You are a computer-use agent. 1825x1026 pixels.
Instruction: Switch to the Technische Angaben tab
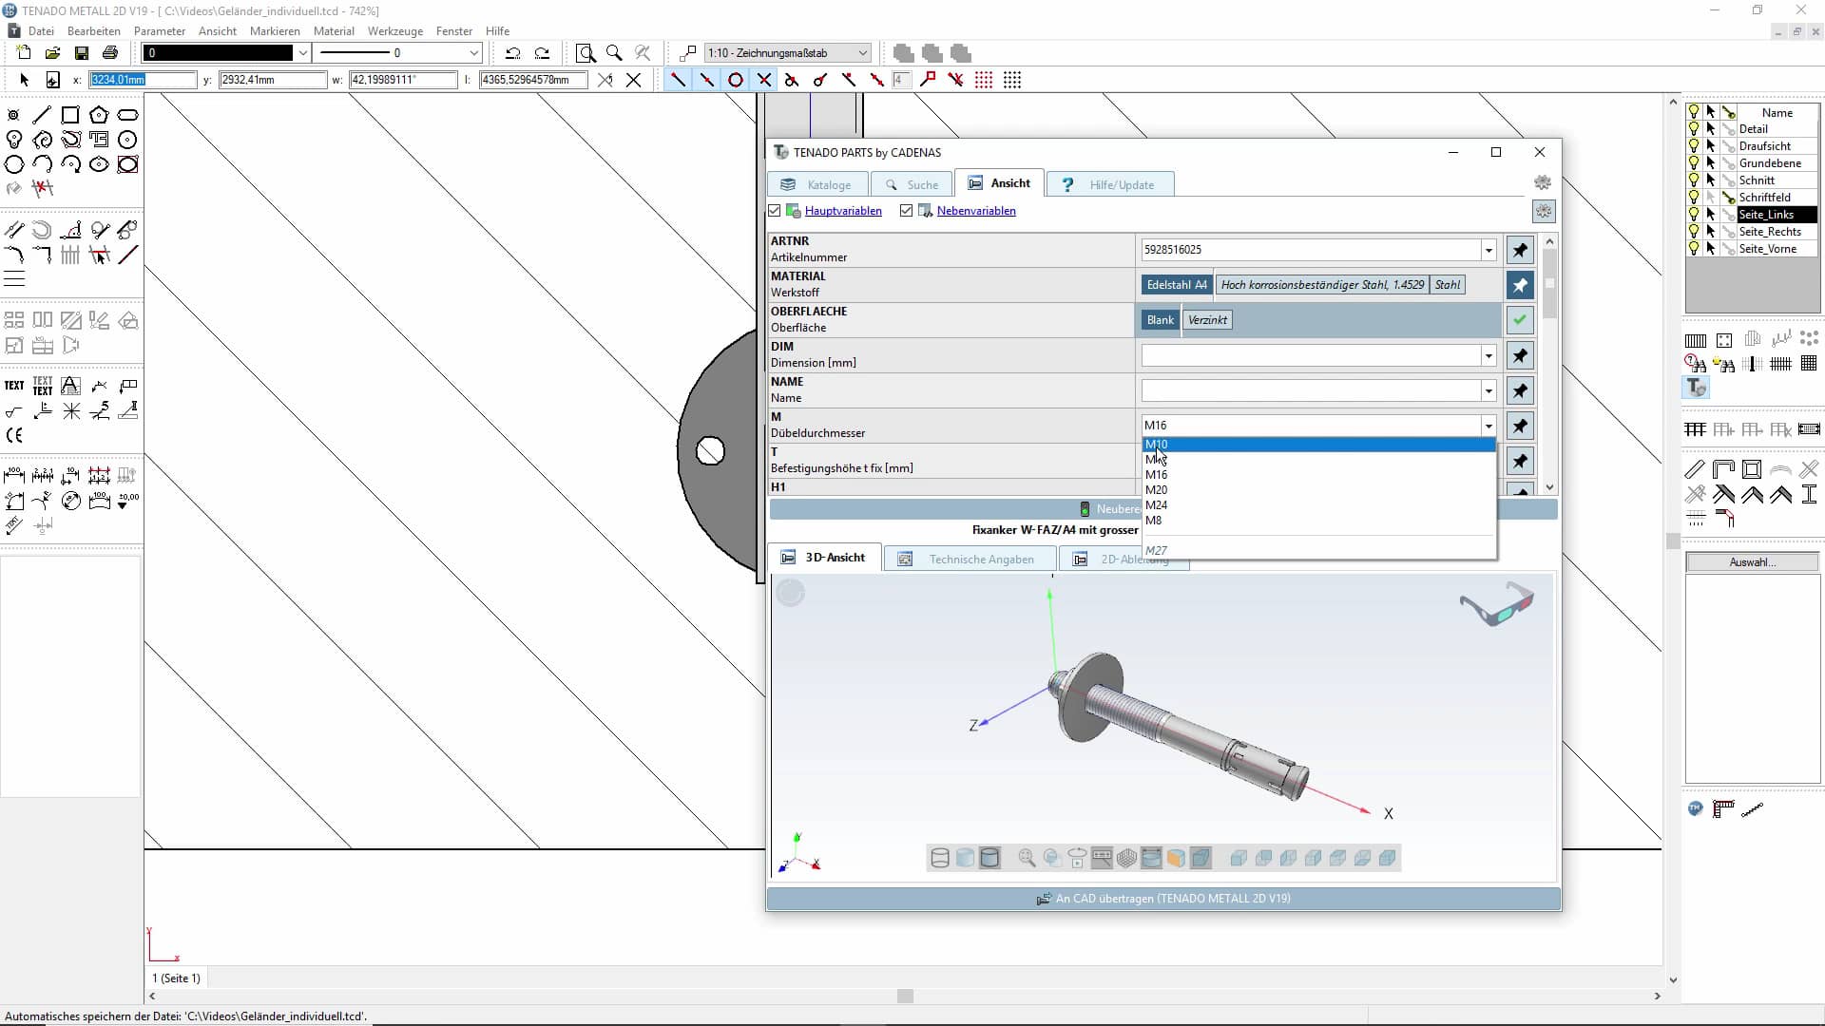(x=970, y=559)
